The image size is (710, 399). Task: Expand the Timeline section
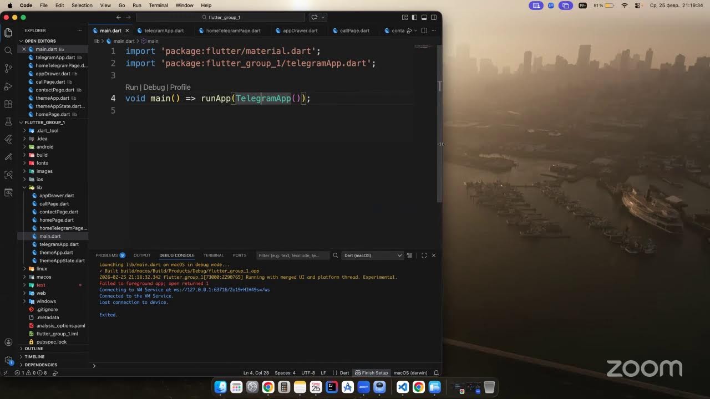coord(53,357)
